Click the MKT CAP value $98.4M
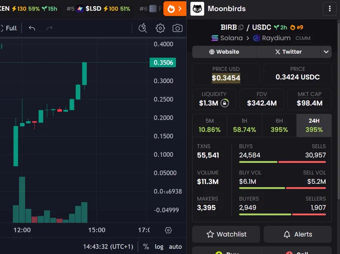Image resolution: width=340 pixels, height=254 pixels. click(309, 103)
